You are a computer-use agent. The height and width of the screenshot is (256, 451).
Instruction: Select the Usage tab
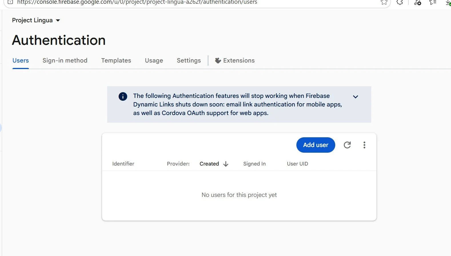[x=154, y=61]
